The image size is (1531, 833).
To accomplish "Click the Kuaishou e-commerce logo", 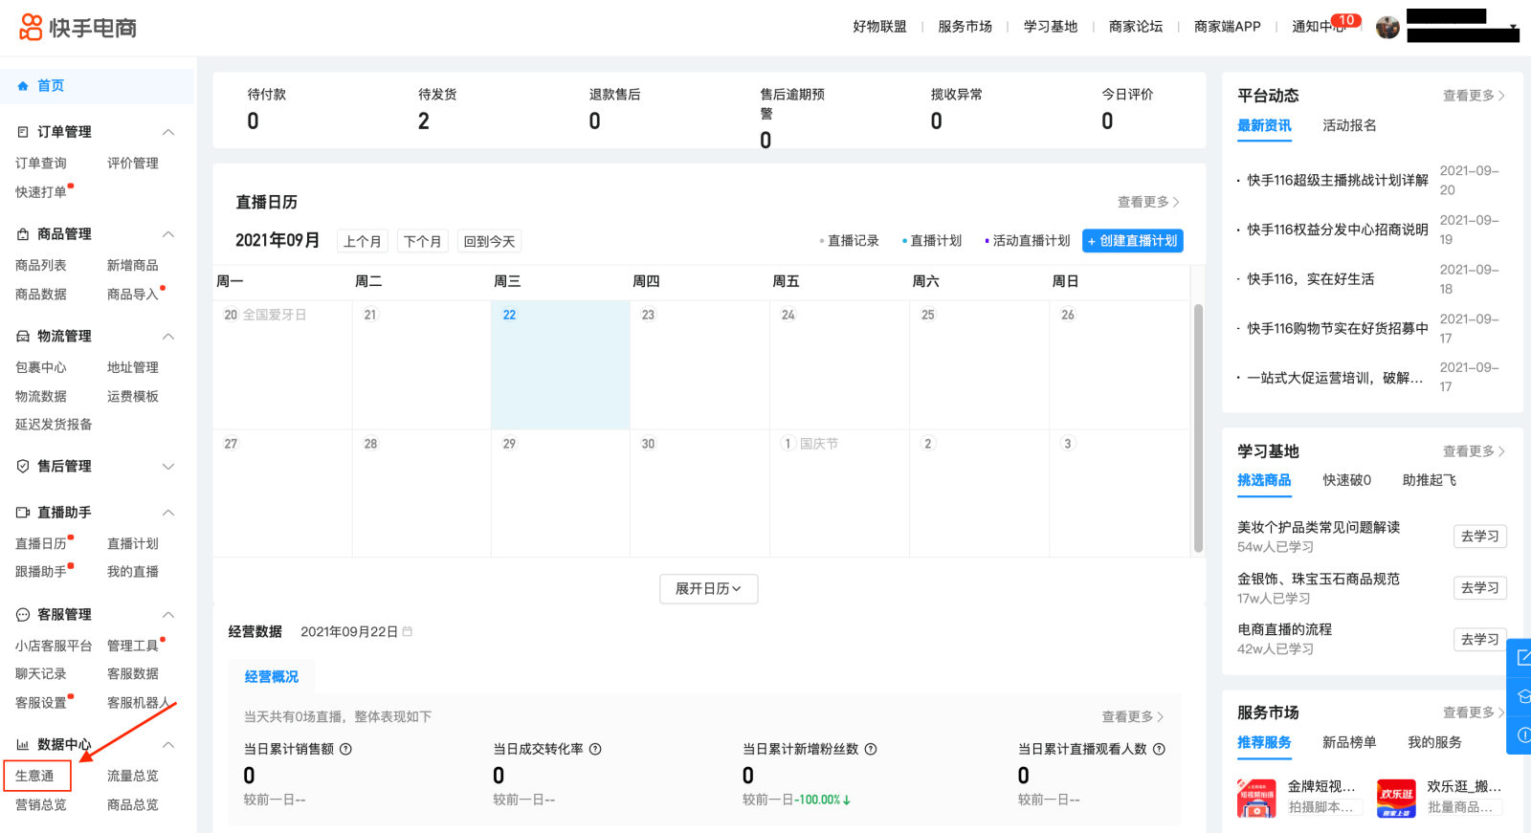I will coord(78,27).
